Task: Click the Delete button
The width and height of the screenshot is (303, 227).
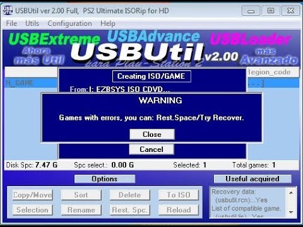Action: pos(130,195)
